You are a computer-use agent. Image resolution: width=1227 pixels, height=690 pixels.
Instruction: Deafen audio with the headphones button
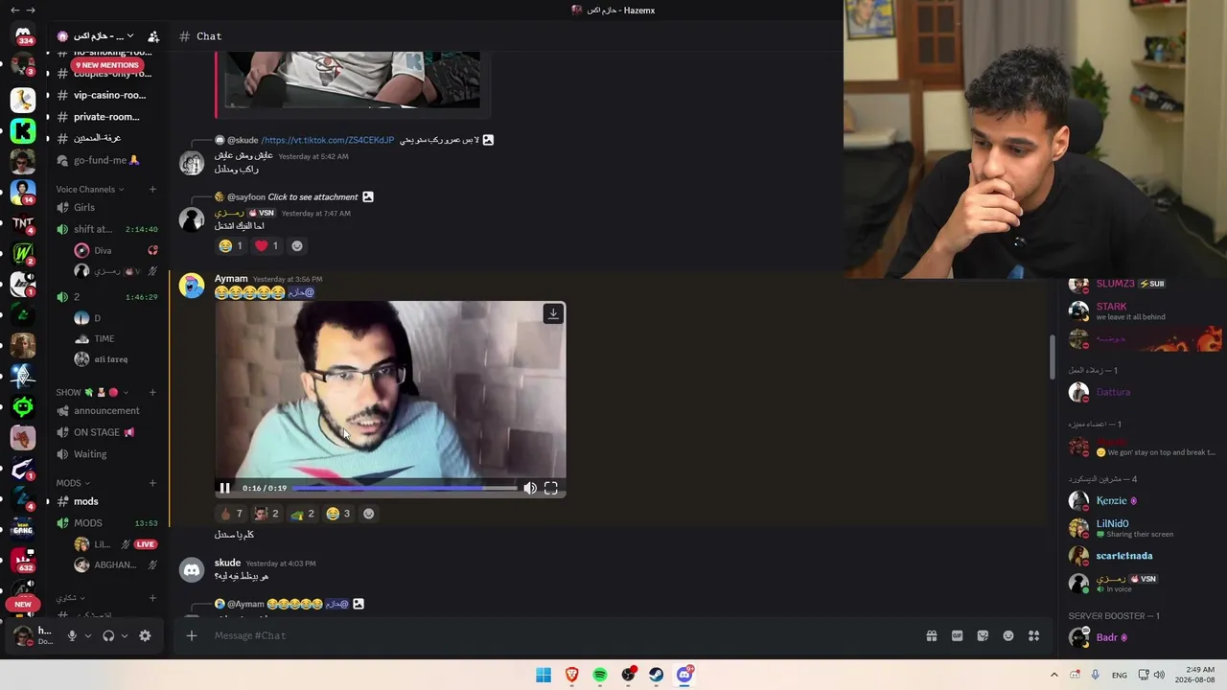tap(108, 635)
